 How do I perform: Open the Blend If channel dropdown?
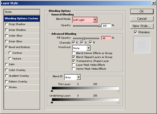click(72, 77)
